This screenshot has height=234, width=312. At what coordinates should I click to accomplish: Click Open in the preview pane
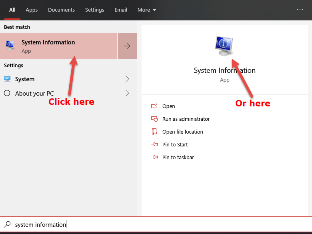click(168, 106)
